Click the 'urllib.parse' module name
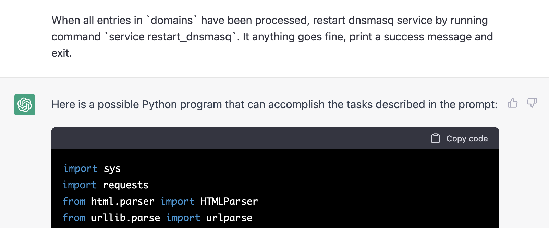This screenshot has width=549, height=228. tap(125, 218)
